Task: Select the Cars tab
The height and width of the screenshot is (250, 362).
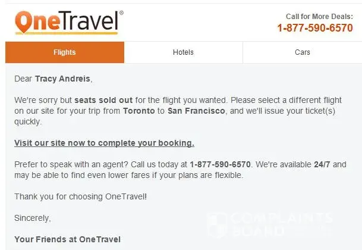Action: (x=302, y=52)
